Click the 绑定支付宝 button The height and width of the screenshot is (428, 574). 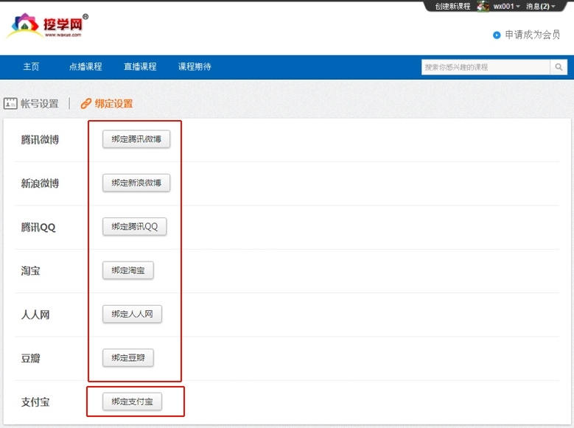(132, 401)
